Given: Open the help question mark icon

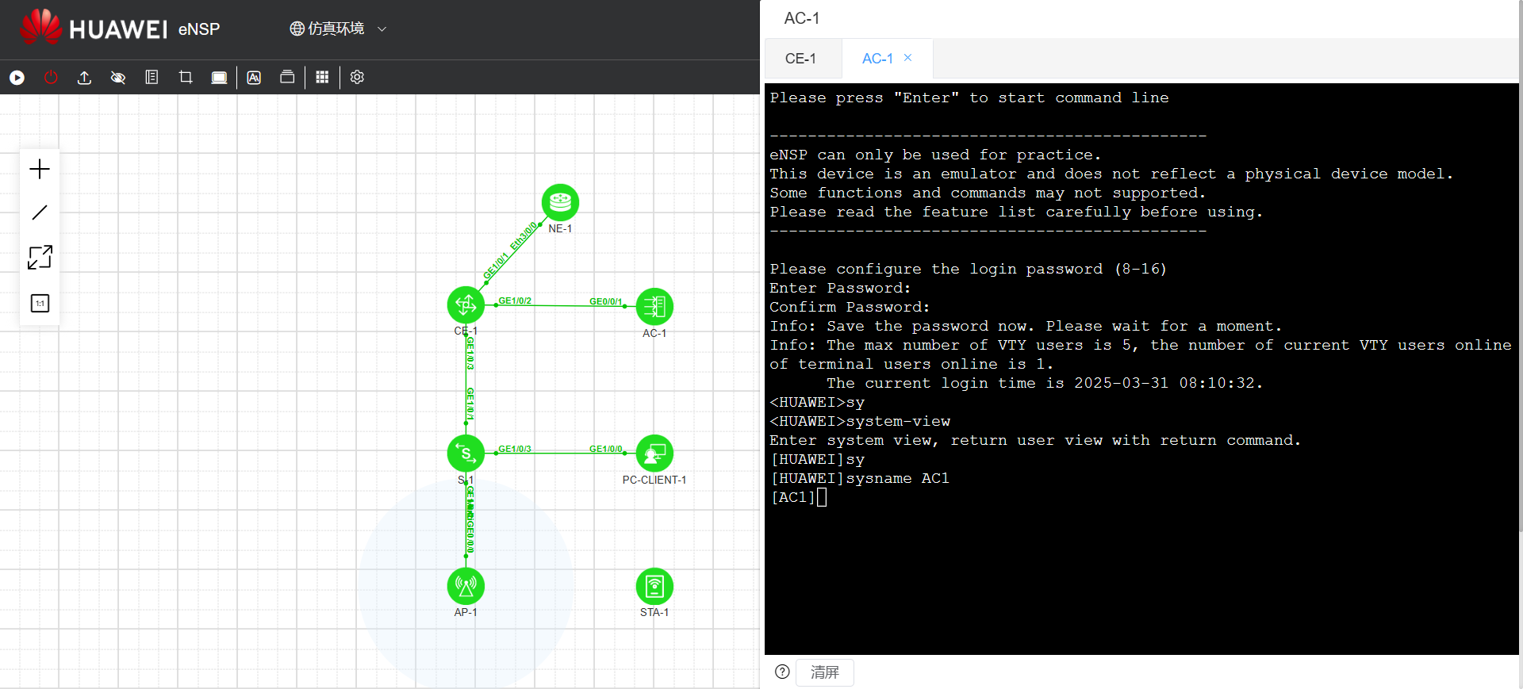Looking at the screenshot, I should (x=782, y=672).
